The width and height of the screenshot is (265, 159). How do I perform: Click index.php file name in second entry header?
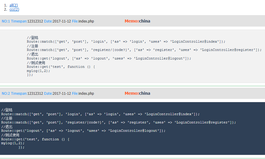point(86,94)
